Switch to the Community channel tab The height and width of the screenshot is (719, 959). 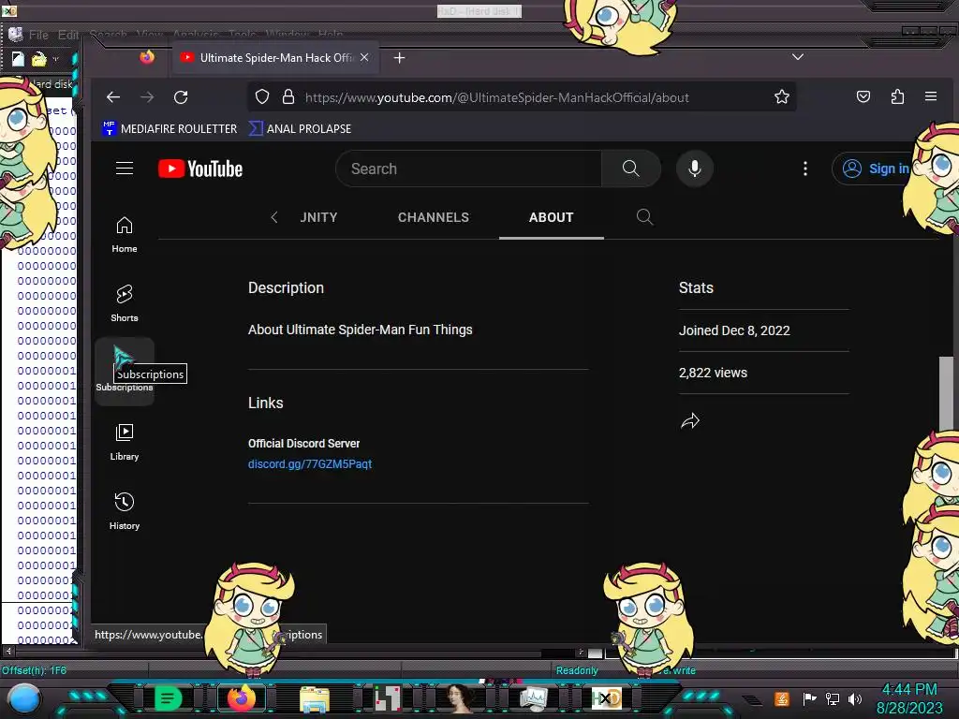point(318,217)
